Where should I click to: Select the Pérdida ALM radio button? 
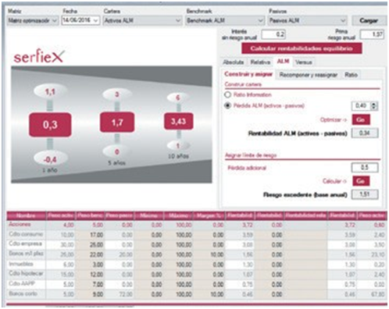pos(227,105)
